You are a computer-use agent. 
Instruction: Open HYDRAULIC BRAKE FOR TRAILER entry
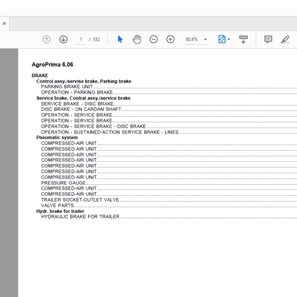click(x=80, y=217)
